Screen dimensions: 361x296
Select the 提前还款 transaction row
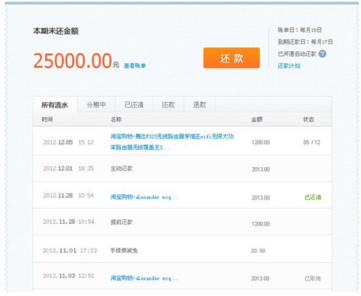(182, 222)
